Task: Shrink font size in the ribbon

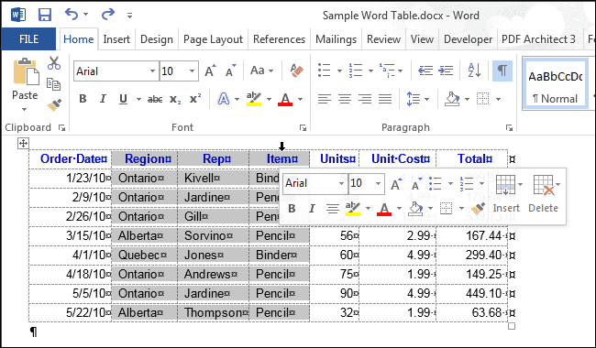Action: click(230, 71)
